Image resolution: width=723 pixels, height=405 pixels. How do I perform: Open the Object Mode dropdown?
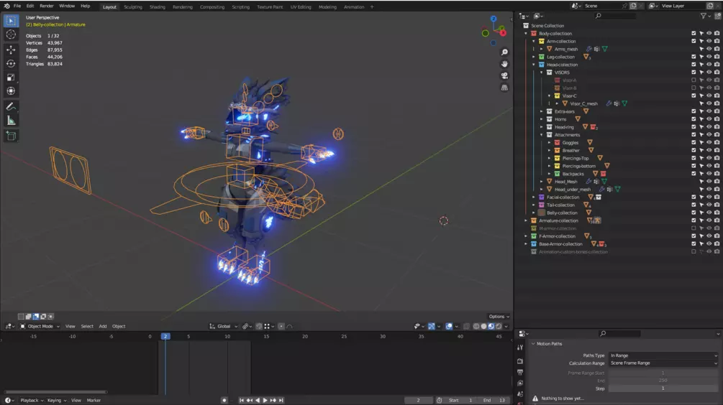(40, 326)
